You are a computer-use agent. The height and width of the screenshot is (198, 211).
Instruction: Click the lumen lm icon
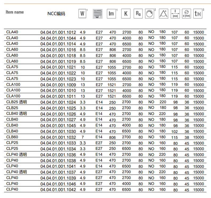pyautogui.click(x=111, y=14)
